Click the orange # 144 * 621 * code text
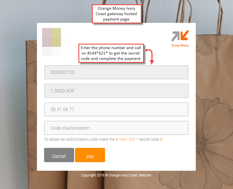This screenshot has height=189, width=233. click(127, 139)
